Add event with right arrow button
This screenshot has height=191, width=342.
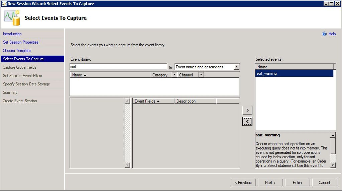point(247,110)
